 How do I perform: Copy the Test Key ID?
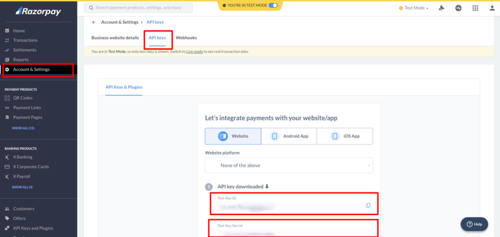(368, 206)
